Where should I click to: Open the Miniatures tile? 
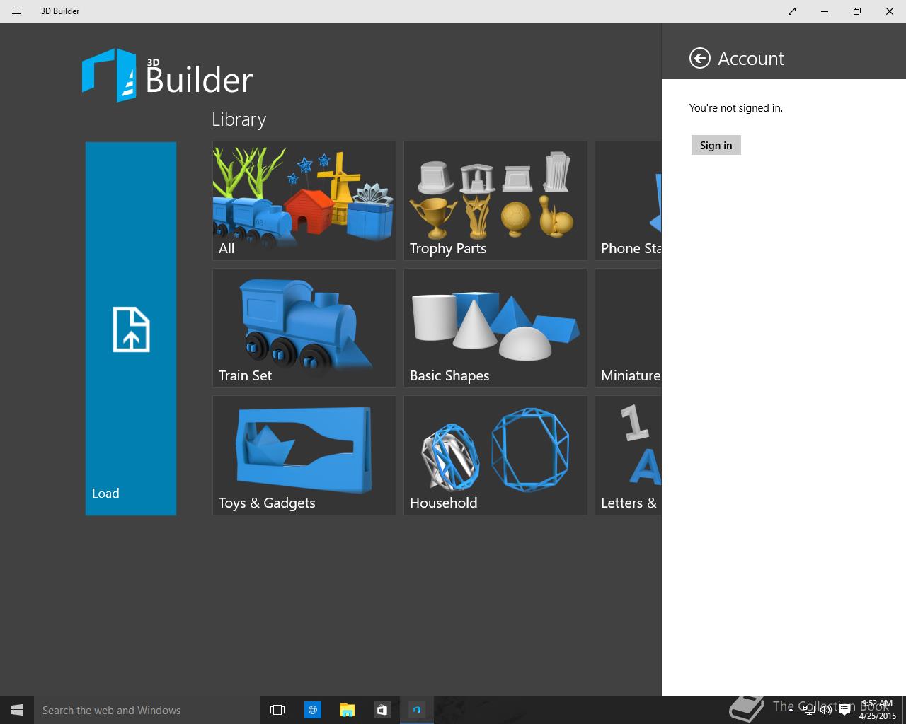pos(629,328)
